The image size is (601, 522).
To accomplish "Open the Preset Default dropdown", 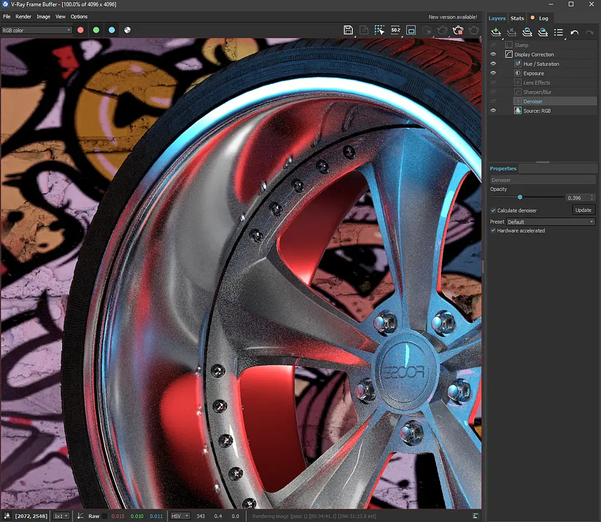I will tap(551, 222).
